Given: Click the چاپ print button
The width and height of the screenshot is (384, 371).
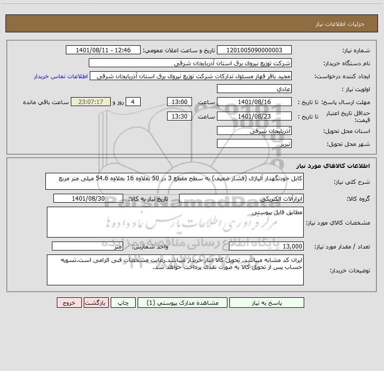Looking at the screenshot, I should pos(123,302).
